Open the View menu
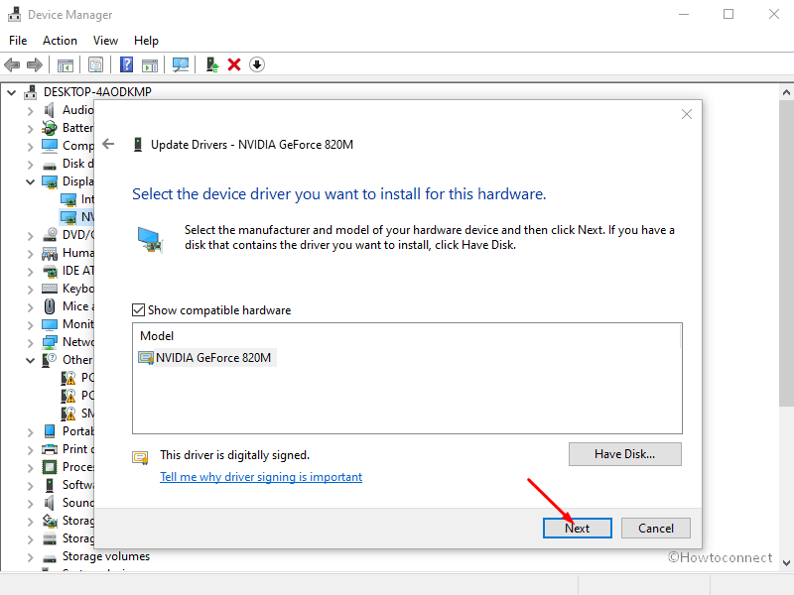 pyautogui.click(x=105, y=41)
